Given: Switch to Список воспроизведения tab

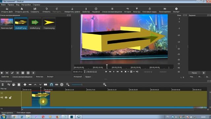Looking at the screenshot, I should [x=22, y=77].
